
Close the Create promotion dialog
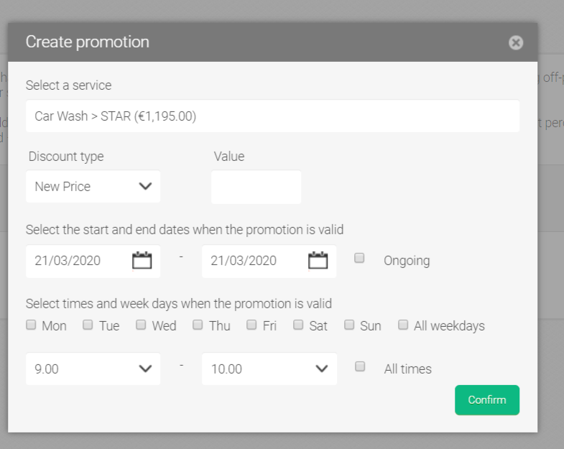pos(515,42)
